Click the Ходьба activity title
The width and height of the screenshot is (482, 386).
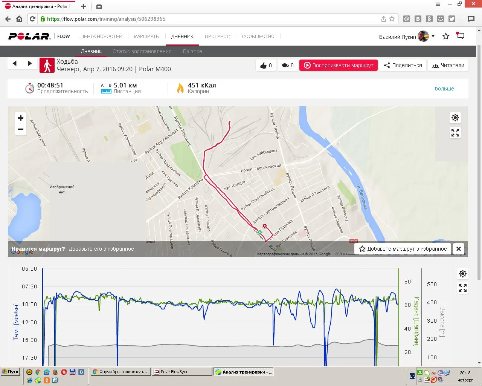pos(67,61)
